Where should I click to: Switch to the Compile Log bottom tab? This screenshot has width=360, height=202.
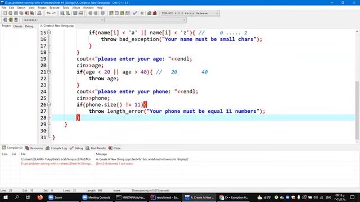pyautogui.click(x=56, y=148)
